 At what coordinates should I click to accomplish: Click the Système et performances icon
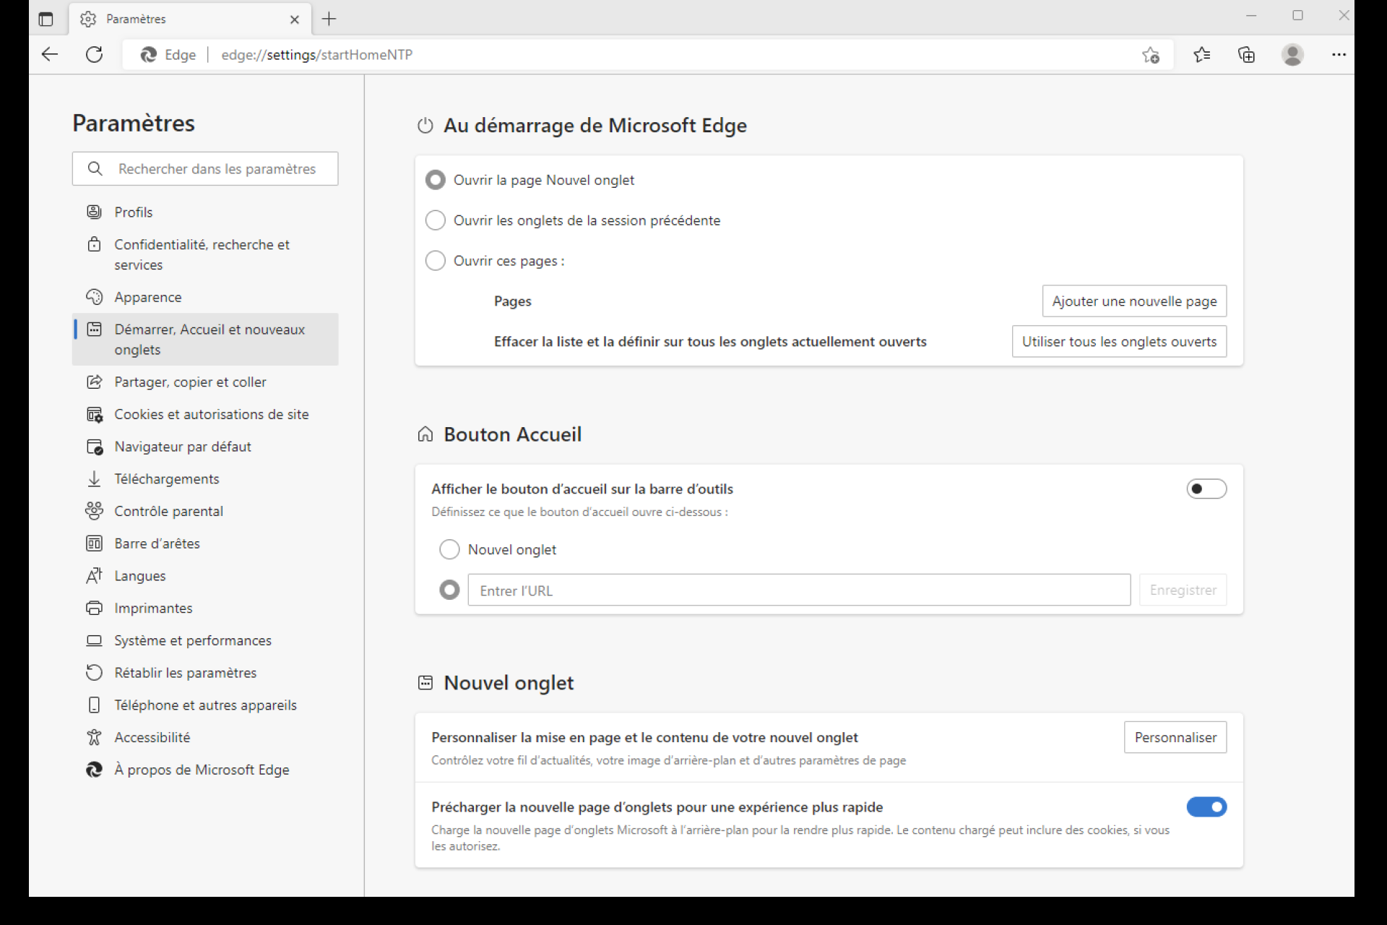[94, 640]
